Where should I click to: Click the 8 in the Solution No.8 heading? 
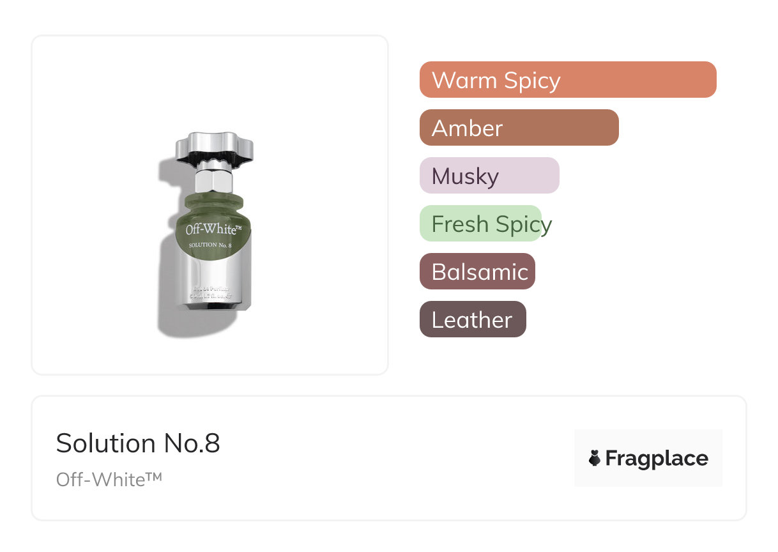[213, 443]
